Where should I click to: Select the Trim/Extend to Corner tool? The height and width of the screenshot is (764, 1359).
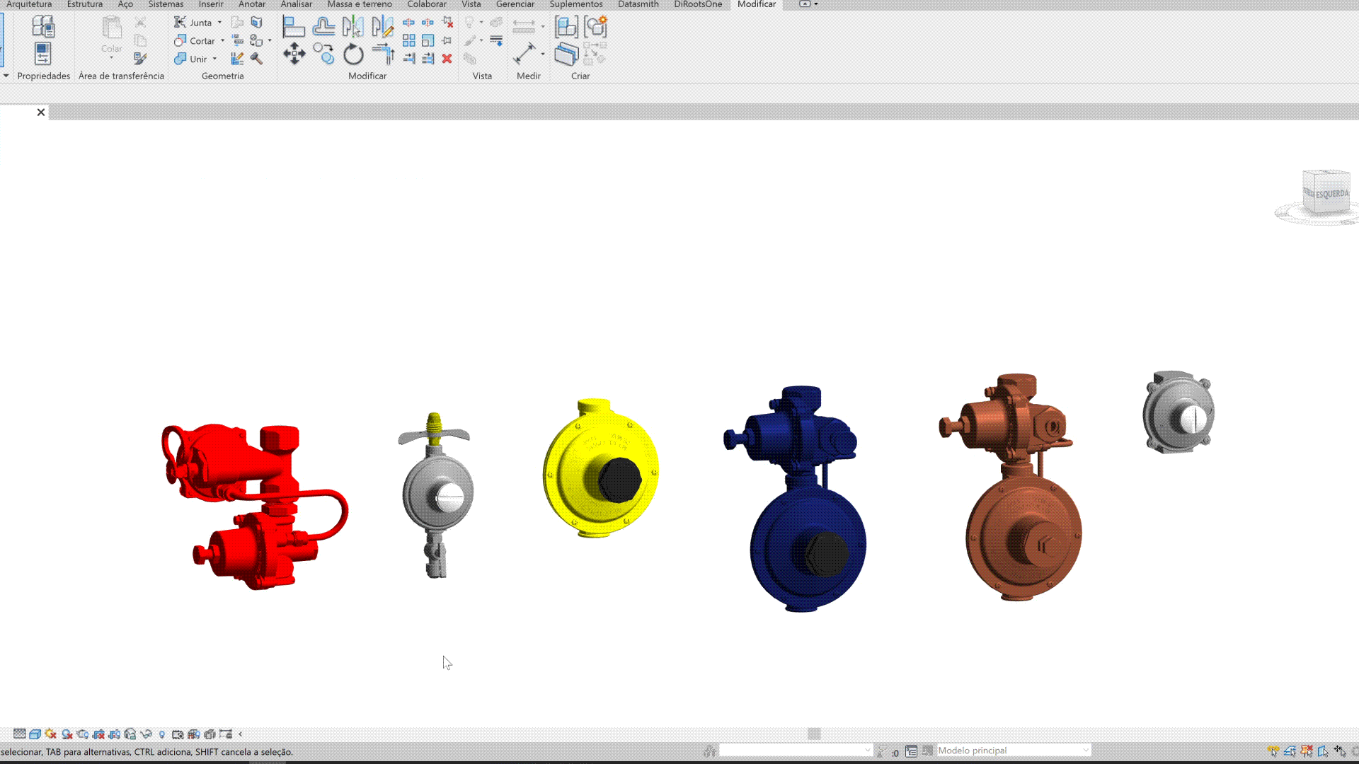383,54
